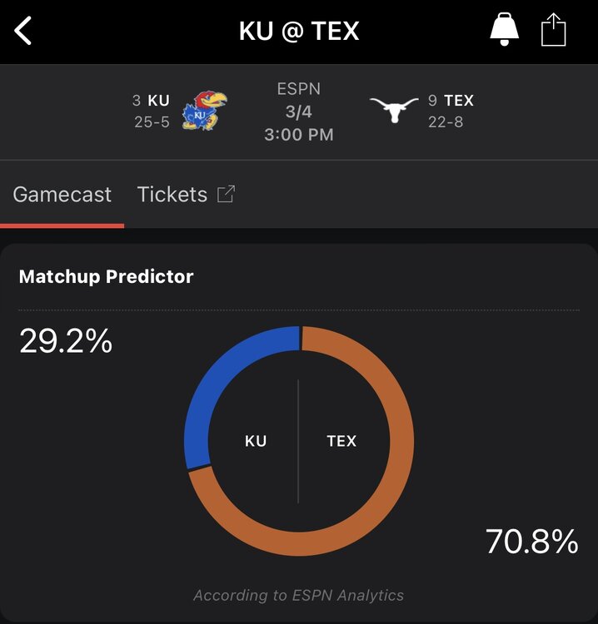Select the TEX team name in header
This screenshot has height=624, width=598.
click(458, 101)
